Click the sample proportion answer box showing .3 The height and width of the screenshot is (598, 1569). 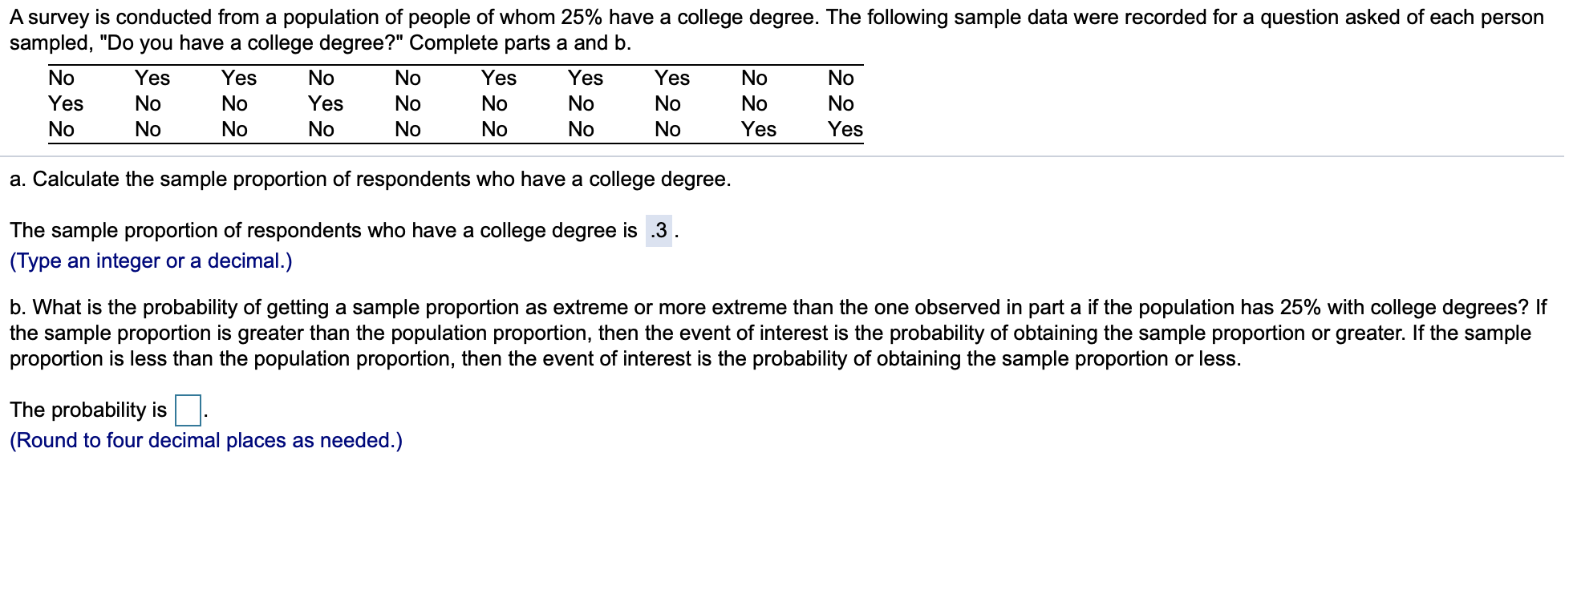click(659, 231)
